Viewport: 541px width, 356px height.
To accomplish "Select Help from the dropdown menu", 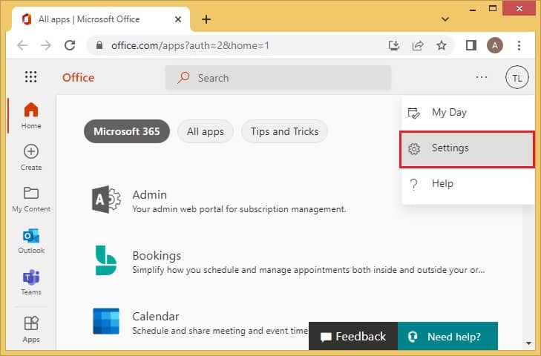I will pyautogui.click(x=468, y=184).
